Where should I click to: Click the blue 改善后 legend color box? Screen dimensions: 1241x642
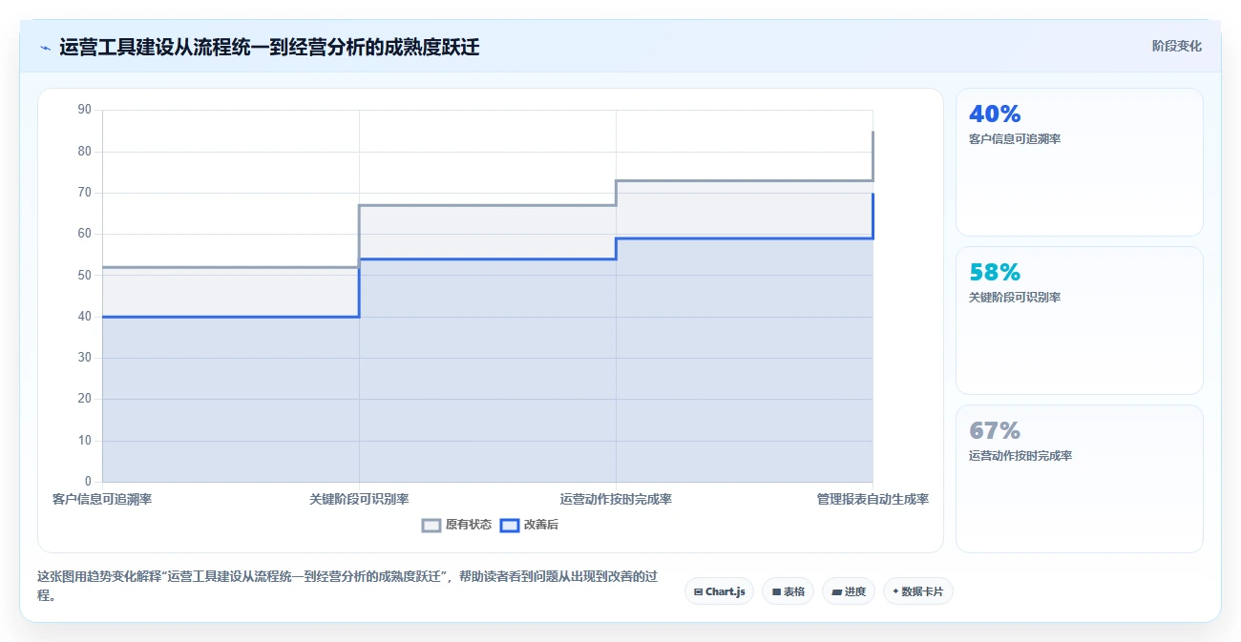click(x=510, y=525)
